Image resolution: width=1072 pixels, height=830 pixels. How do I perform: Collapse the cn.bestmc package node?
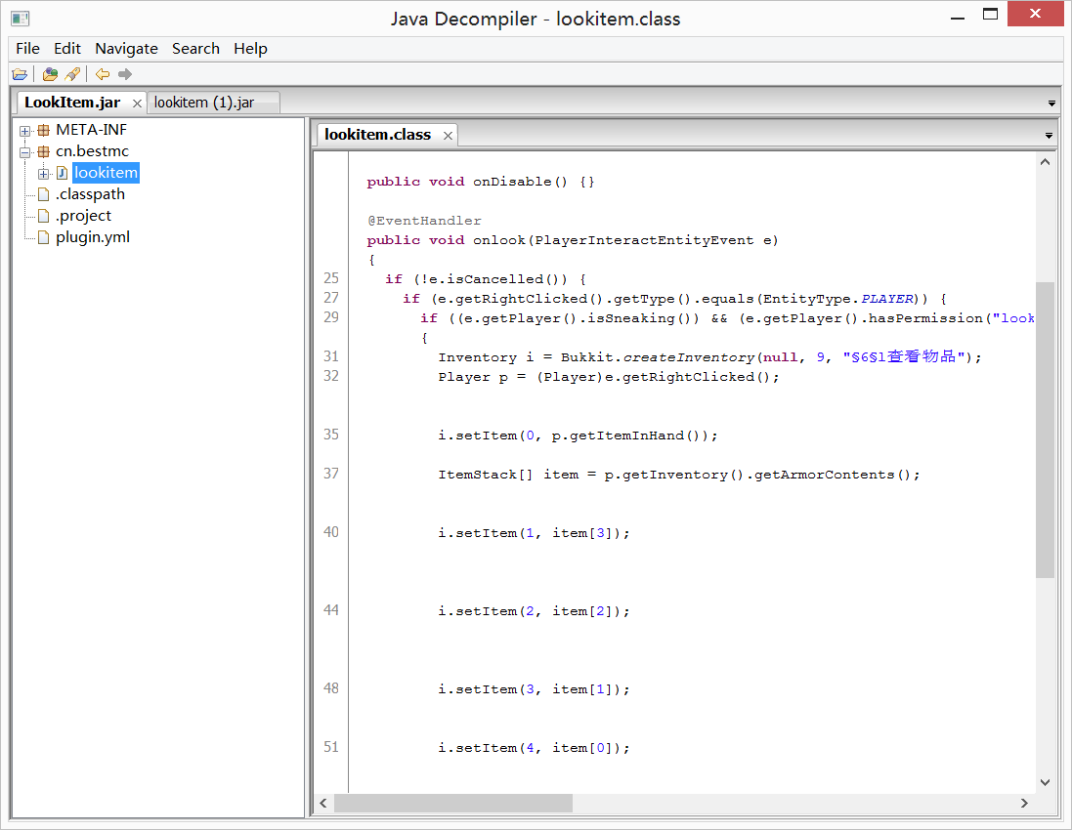pyautogui.click(x=25, y=151)
